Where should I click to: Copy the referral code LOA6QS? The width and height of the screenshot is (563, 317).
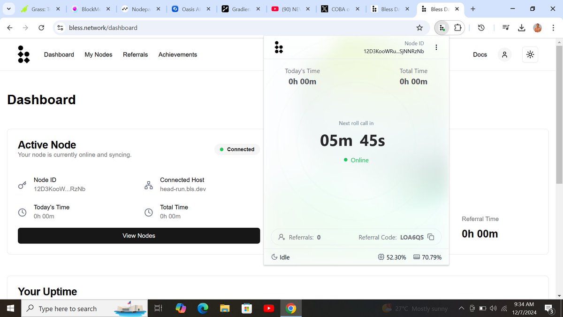[431, 237]
